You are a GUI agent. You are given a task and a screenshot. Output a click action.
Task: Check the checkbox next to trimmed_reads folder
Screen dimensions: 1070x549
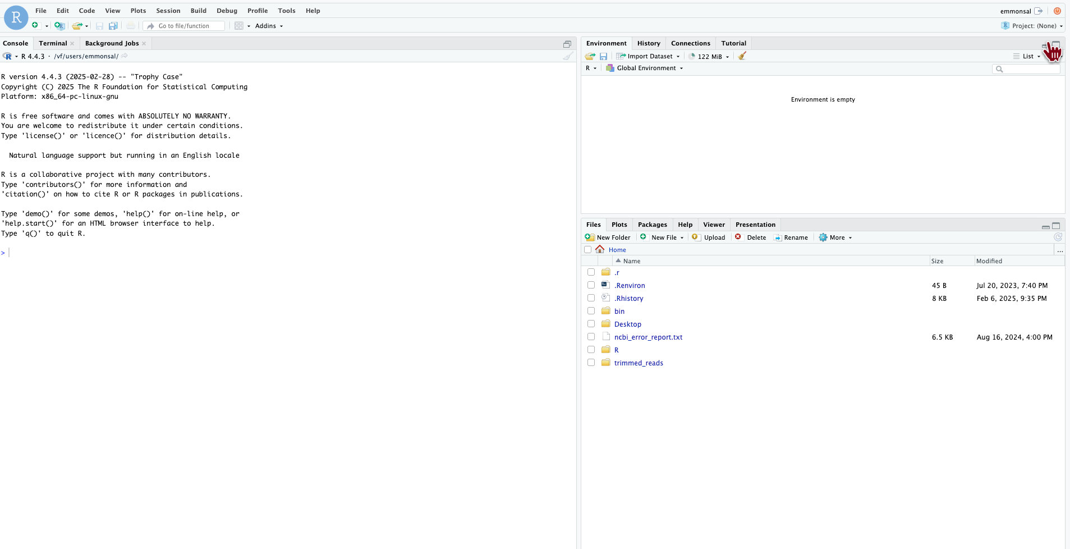click(x=591, y=362)
